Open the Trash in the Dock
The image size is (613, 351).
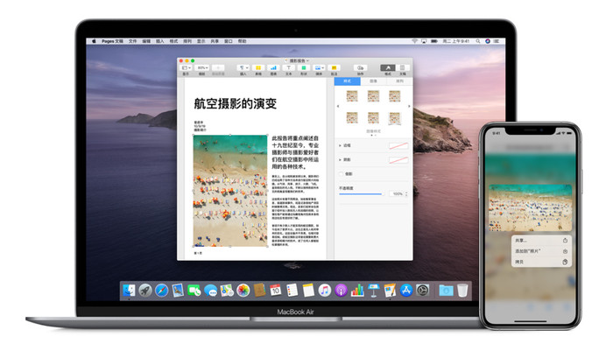pyautogui.click(x=462, y=290)
